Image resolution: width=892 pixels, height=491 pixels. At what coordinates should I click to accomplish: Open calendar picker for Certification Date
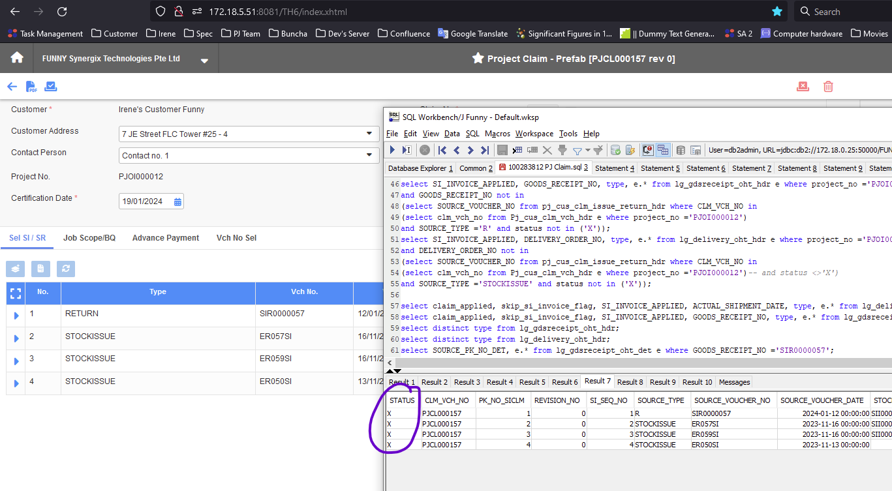[177, 201]
